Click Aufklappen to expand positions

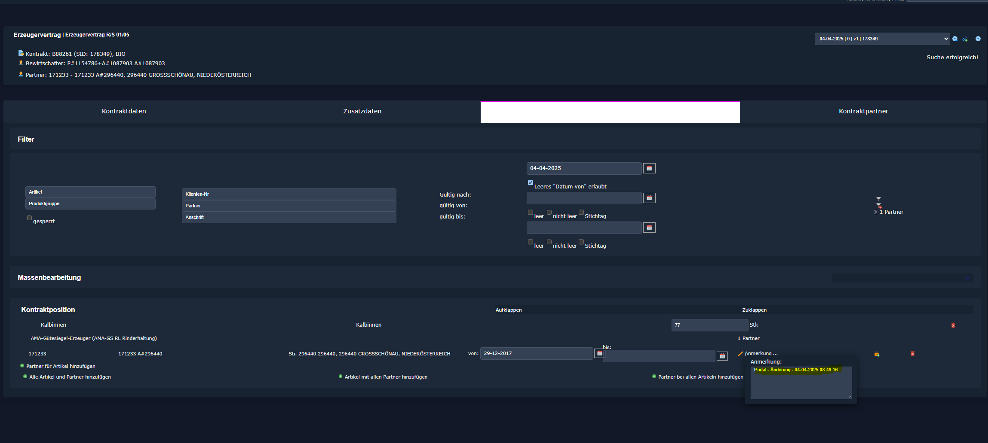coord(509,310)
